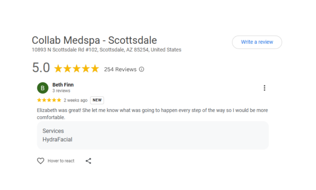Select the HydraFacial service entry
Screen dimensions: 316x190
(x=57, y=139)
